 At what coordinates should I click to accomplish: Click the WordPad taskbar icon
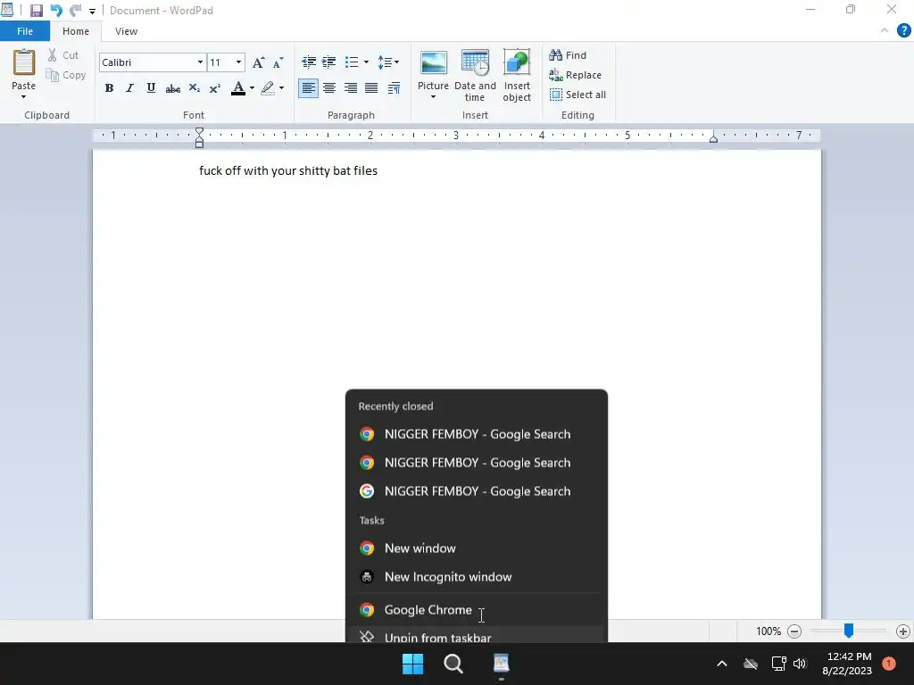click(x=502, y=664)
